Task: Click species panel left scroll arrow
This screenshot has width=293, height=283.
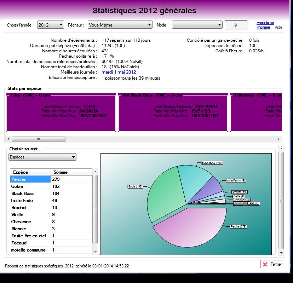Action: pyautogui.click(x=8, y=139)
